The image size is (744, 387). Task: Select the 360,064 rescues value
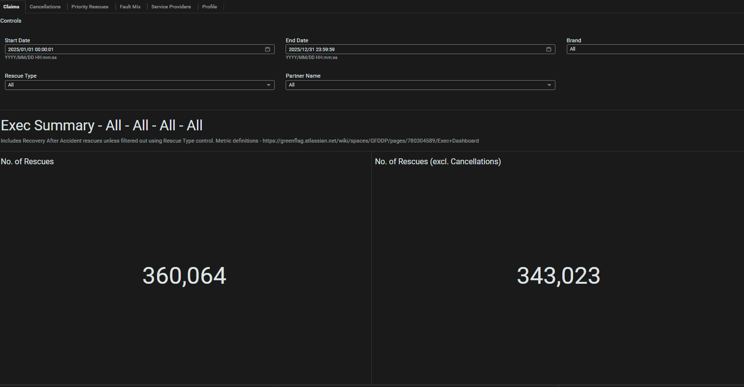[x=184, y=276]
